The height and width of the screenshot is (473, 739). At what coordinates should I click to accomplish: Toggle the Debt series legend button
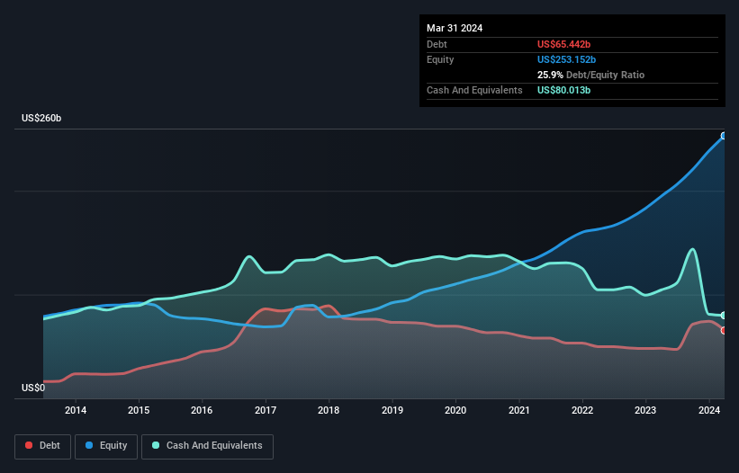coord(43,446)
